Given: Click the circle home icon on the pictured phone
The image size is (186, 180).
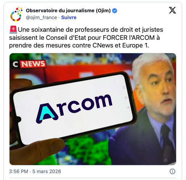Looking at the screenshot, I should pyautogui.click(x=126, y=98).
